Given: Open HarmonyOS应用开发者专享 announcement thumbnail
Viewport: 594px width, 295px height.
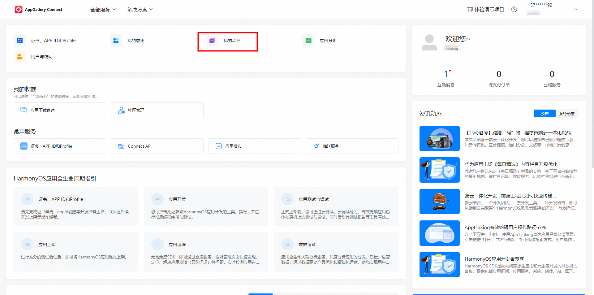Looking at the screenshot, I should tap(440, 265).
